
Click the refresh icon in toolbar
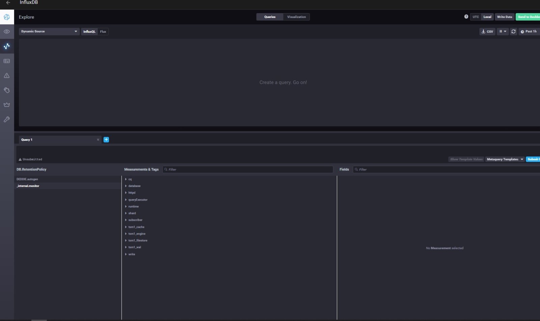[513, 31]
